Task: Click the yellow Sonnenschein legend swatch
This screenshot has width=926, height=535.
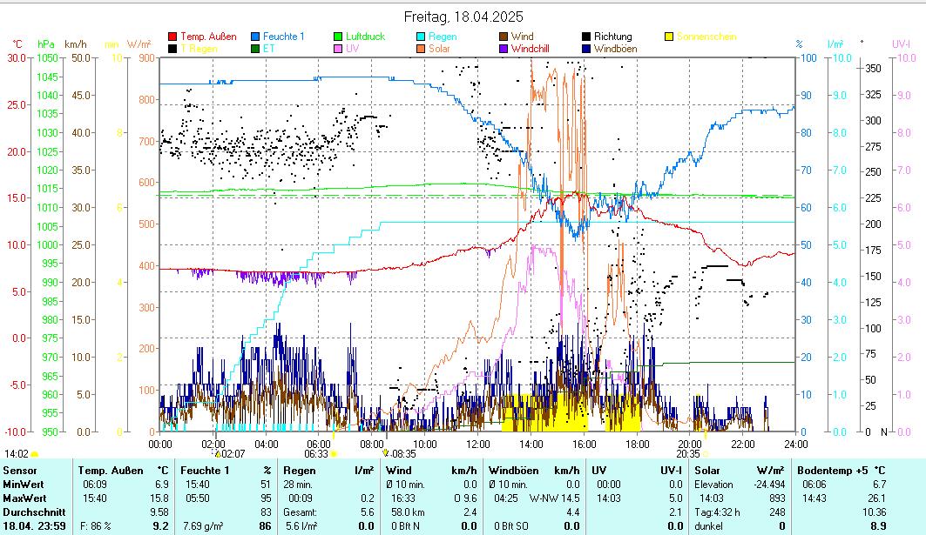Action: click(669, 37)
